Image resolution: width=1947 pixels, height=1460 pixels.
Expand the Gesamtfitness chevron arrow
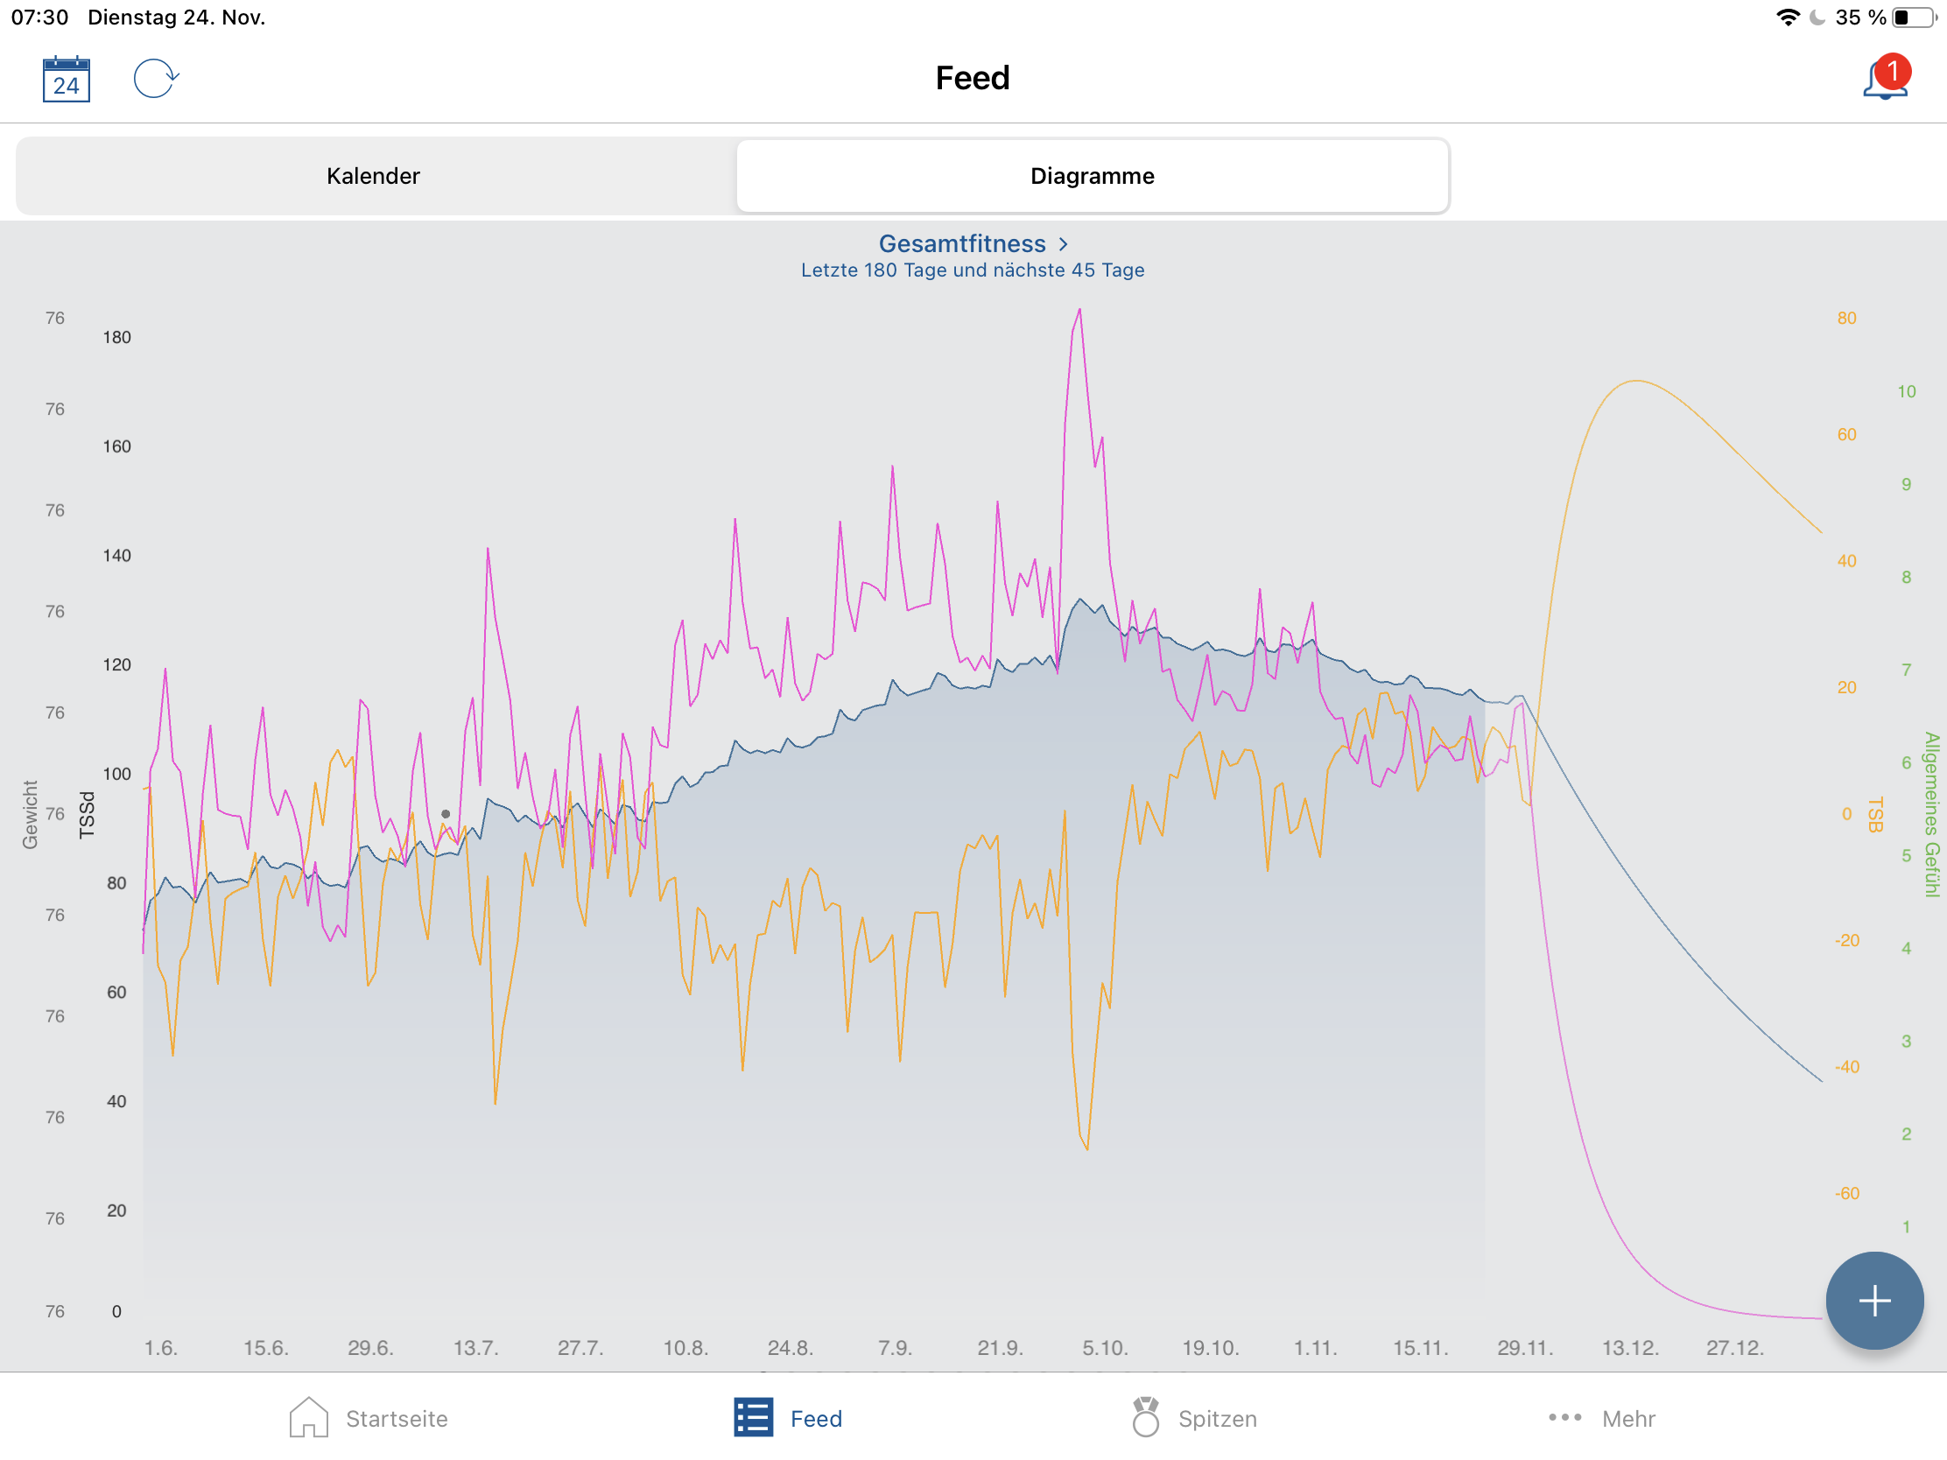(1064, 244)
